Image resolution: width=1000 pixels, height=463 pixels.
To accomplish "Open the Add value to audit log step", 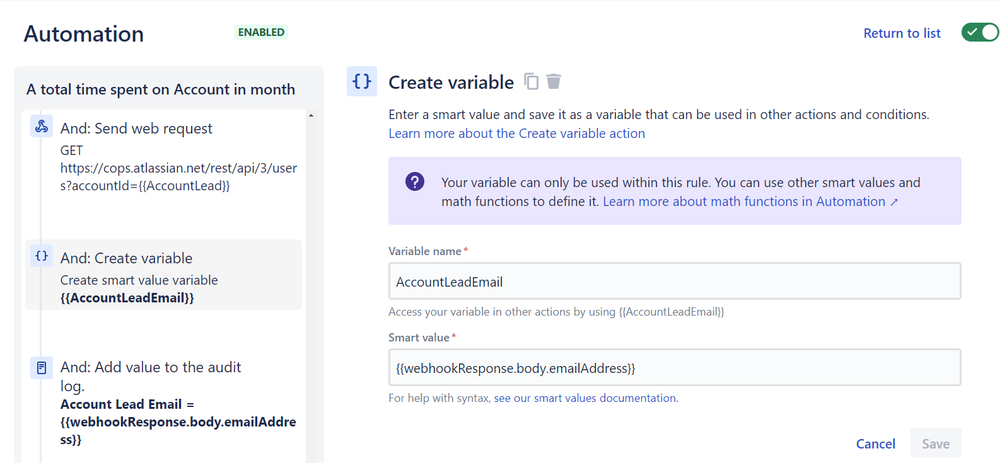I will 151,367.
